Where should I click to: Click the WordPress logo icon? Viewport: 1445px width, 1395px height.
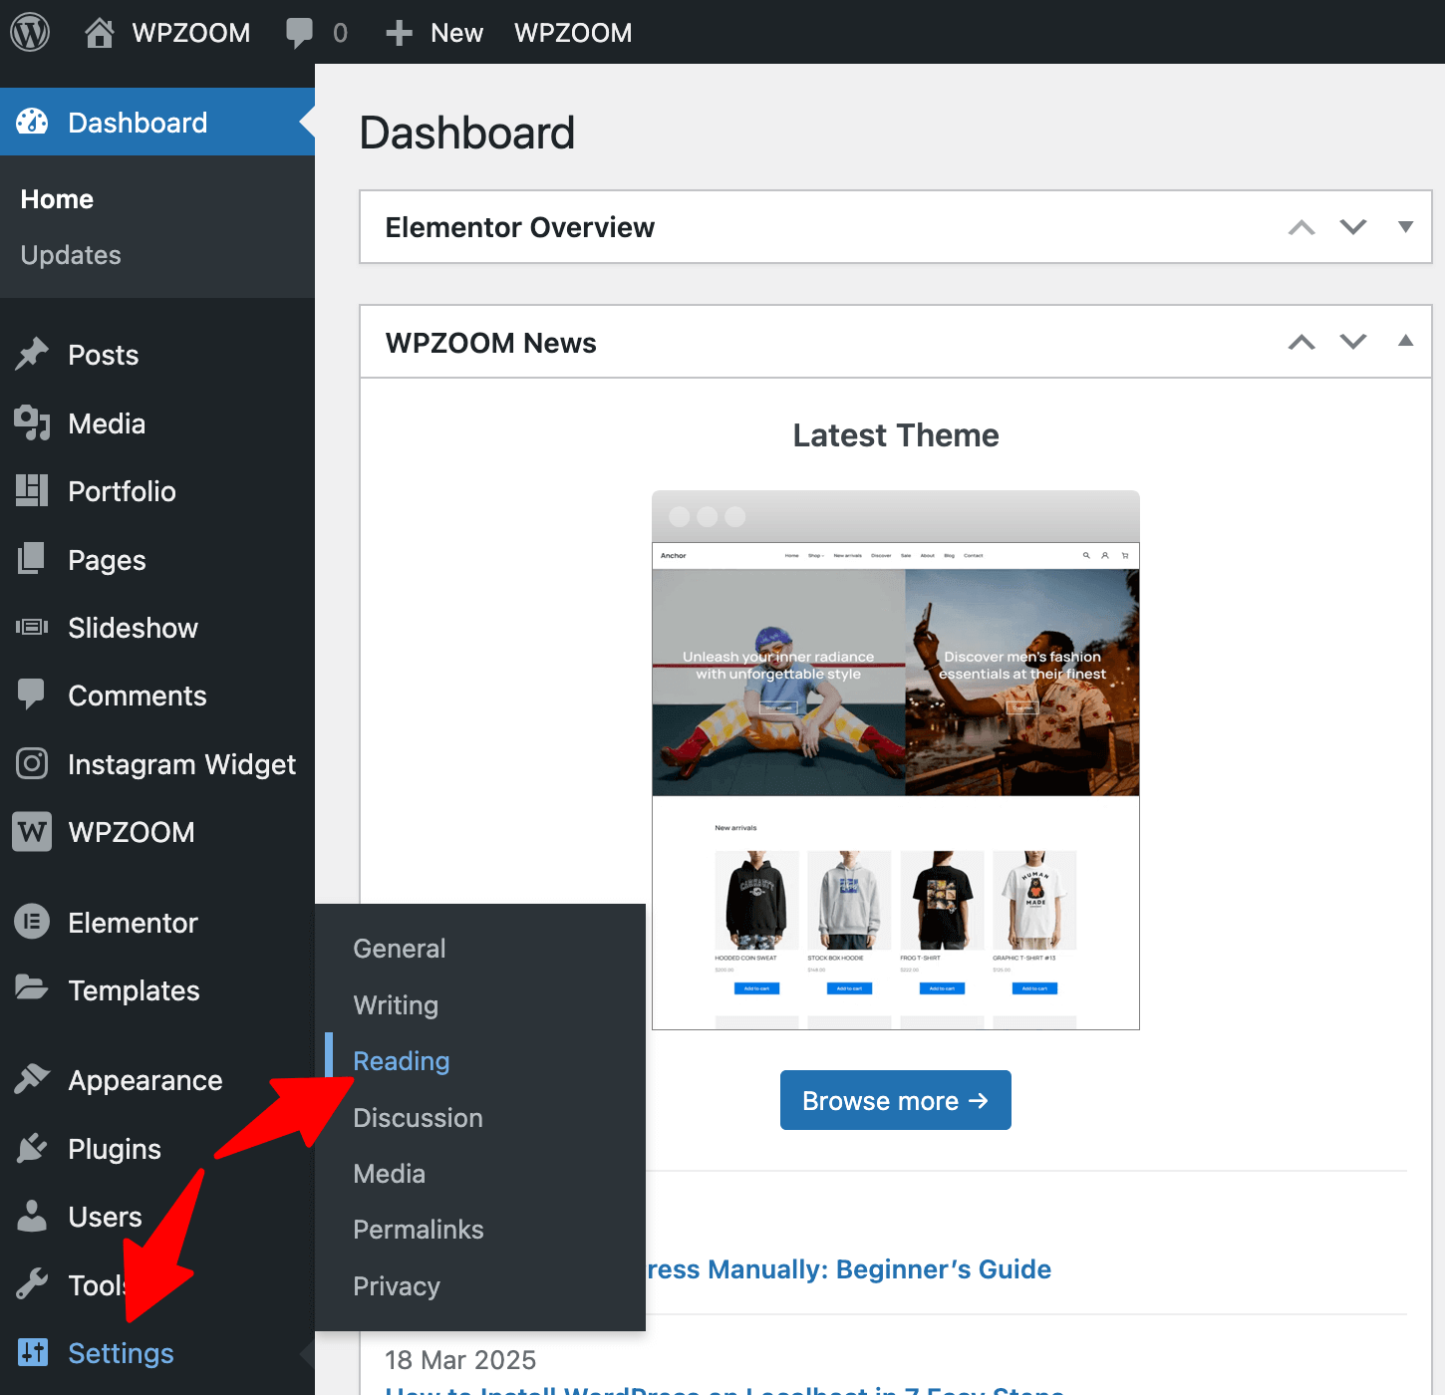pos(30,33)
